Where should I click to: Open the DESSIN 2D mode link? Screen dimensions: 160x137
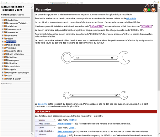pyautogui.click(x=146, y=26)
